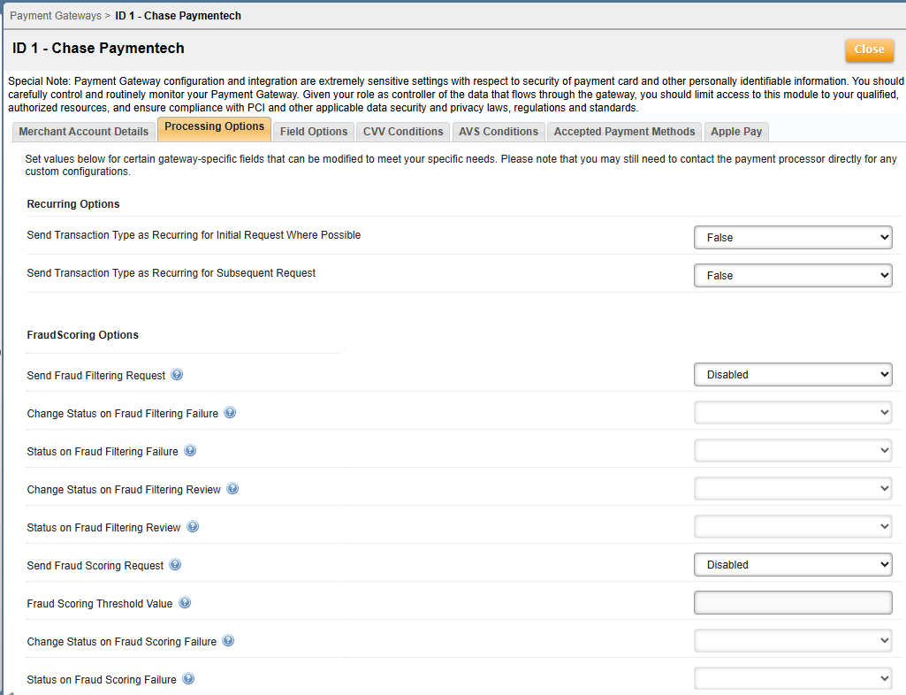Expand Recurring for Subsequent Request dropdown
906x695 pixels.
793,276
